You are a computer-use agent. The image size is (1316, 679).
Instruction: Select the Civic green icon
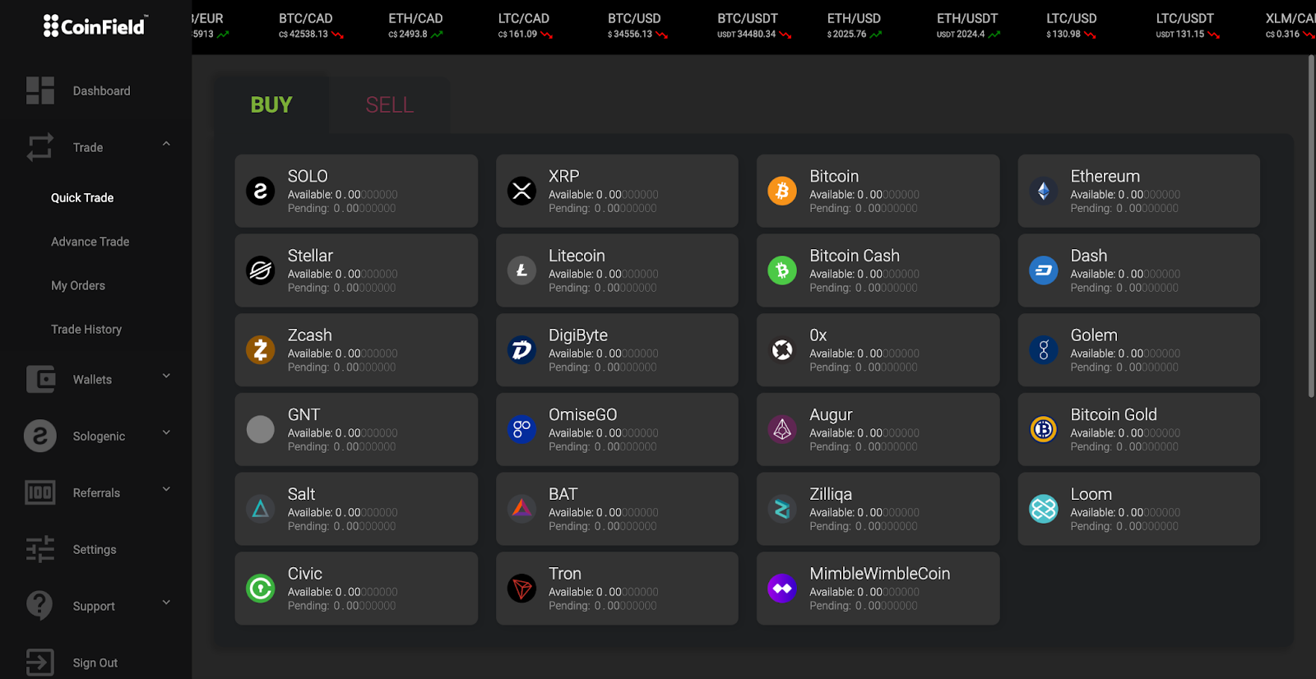[x=261, y=589]
